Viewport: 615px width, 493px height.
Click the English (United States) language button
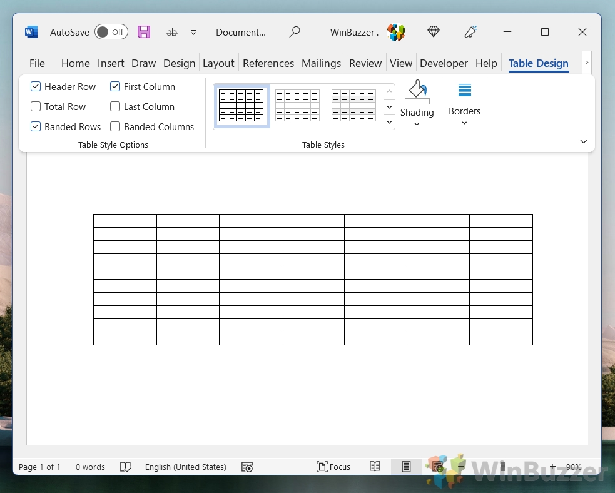[x=185, y=467]
